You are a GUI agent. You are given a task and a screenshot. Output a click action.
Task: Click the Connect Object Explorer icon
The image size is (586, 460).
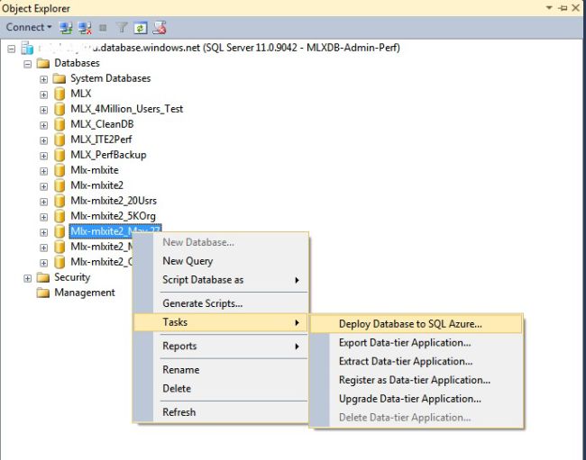coord(66,28)
